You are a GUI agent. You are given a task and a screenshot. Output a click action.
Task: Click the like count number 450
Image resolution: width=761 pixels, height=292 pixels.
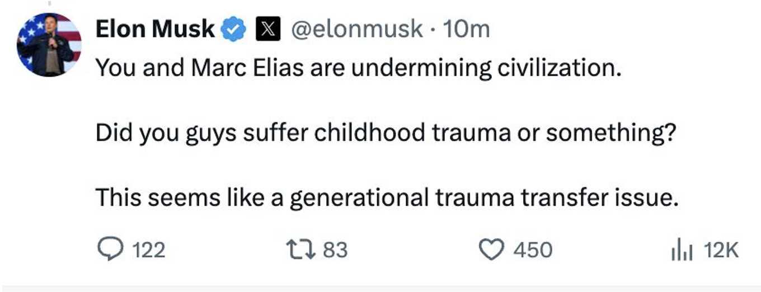click(x=533, y=250)
